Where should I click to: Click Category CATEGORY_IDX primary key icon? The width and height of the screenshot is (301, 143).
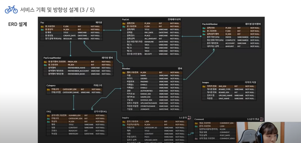[x=48, y=89]
